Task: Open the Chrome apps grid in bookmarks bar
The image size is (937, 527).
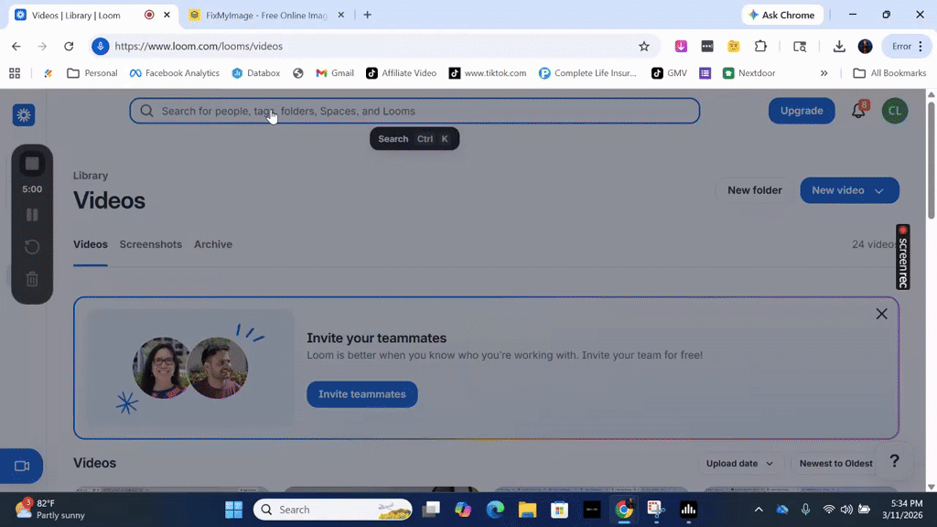Action: (x=15, y=73)
